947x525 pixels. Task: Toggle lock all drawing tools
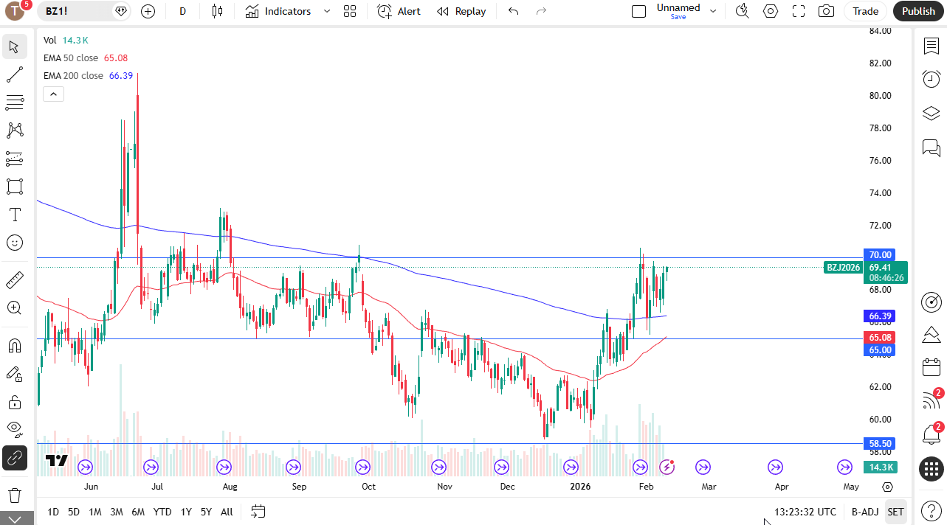14,402
